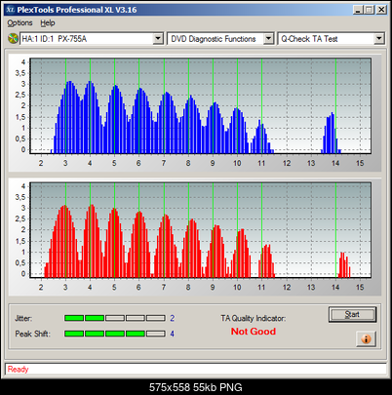Viewport: 392px width, 395px height.
Task: Minimize the PlexTools window
Action: (358, 10)
